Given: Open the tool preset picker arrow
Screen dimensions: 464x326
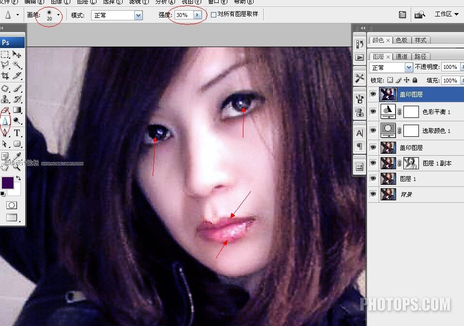Looking at the screenshot, I should tap(17, 15).
